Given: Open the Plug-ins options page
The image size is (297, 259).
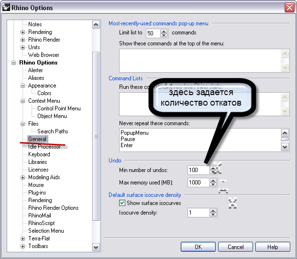Looking at the screenshot, I should point(37,193).
